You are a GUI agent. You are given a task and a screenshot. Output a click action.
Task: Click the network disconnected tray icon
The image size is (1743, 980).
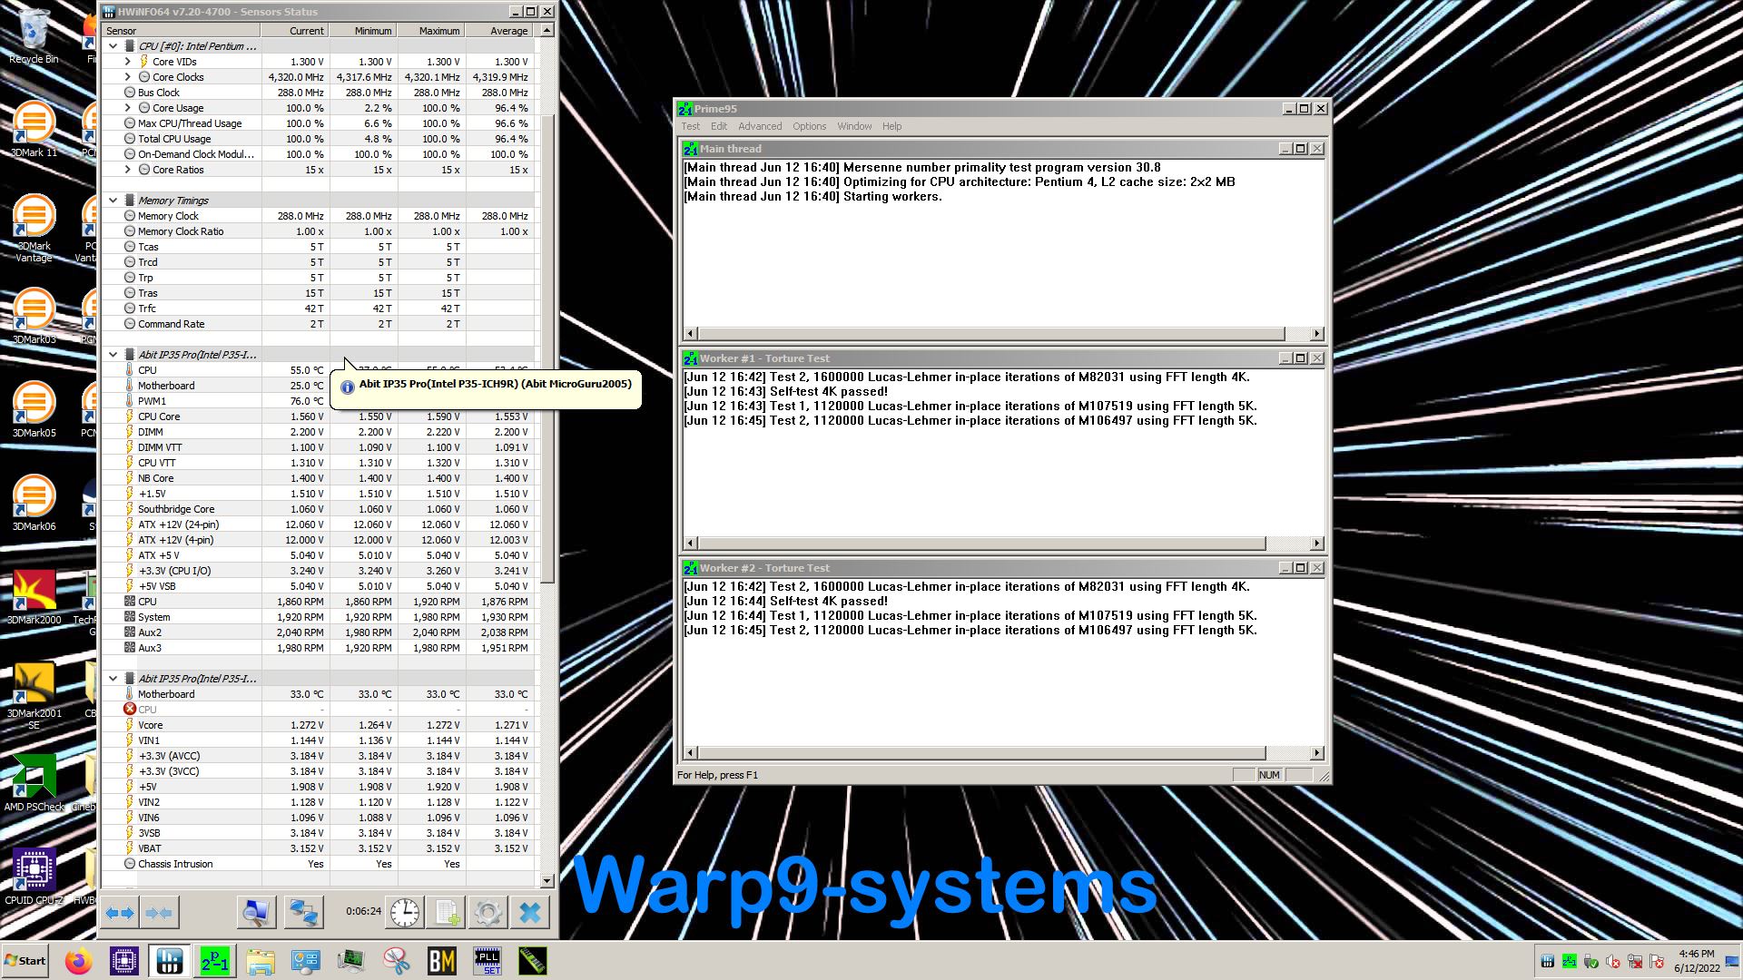point(1635,962)
